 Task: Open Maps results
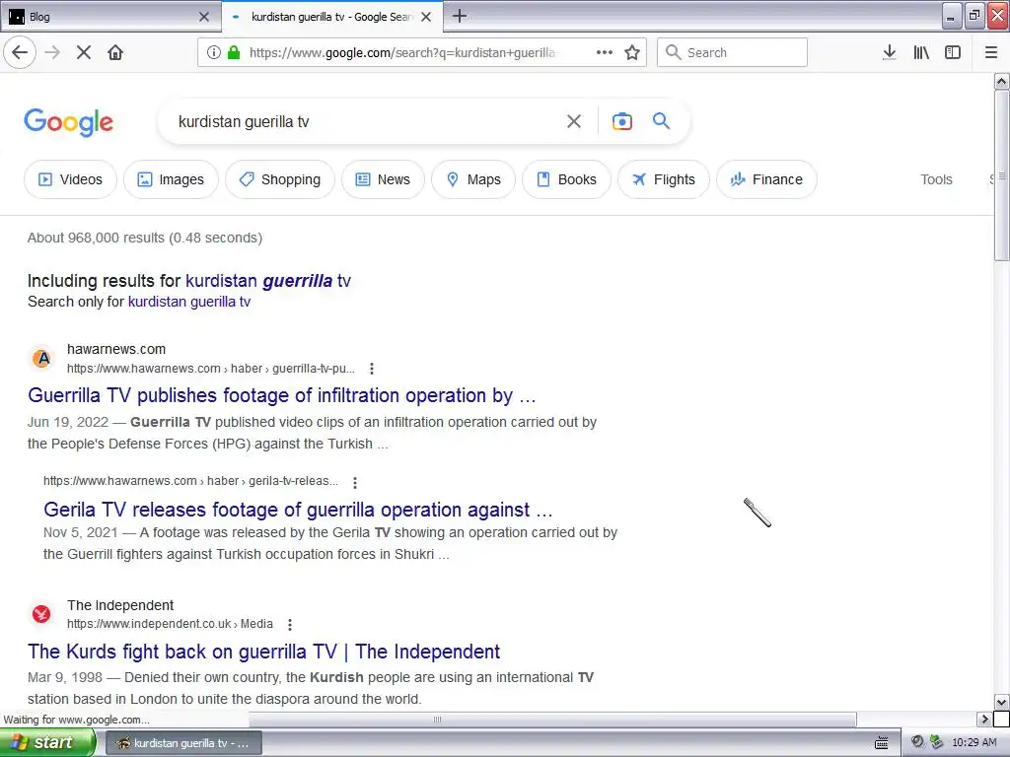(x=472, y=179)
